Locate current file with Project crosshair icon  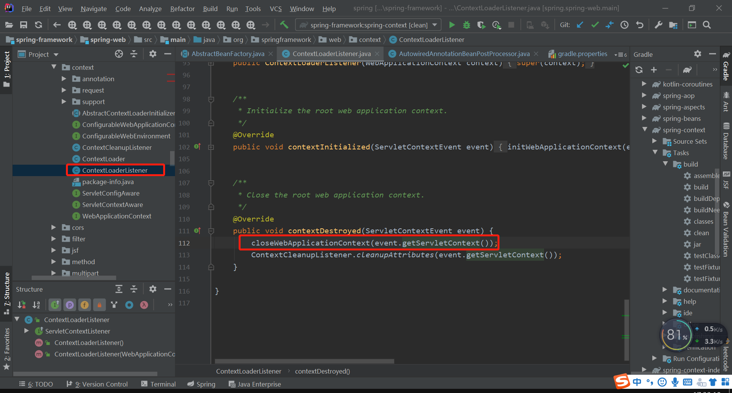[x=119, y=54]
